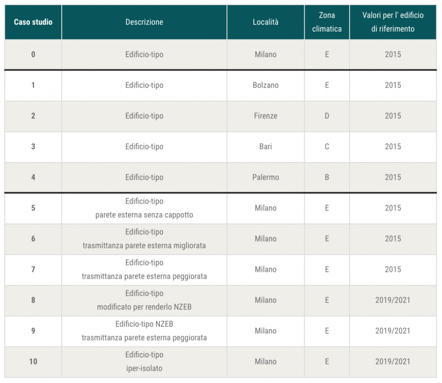
Task: Click '2019/2021' value in row 8
Action: tap(393, 300)
